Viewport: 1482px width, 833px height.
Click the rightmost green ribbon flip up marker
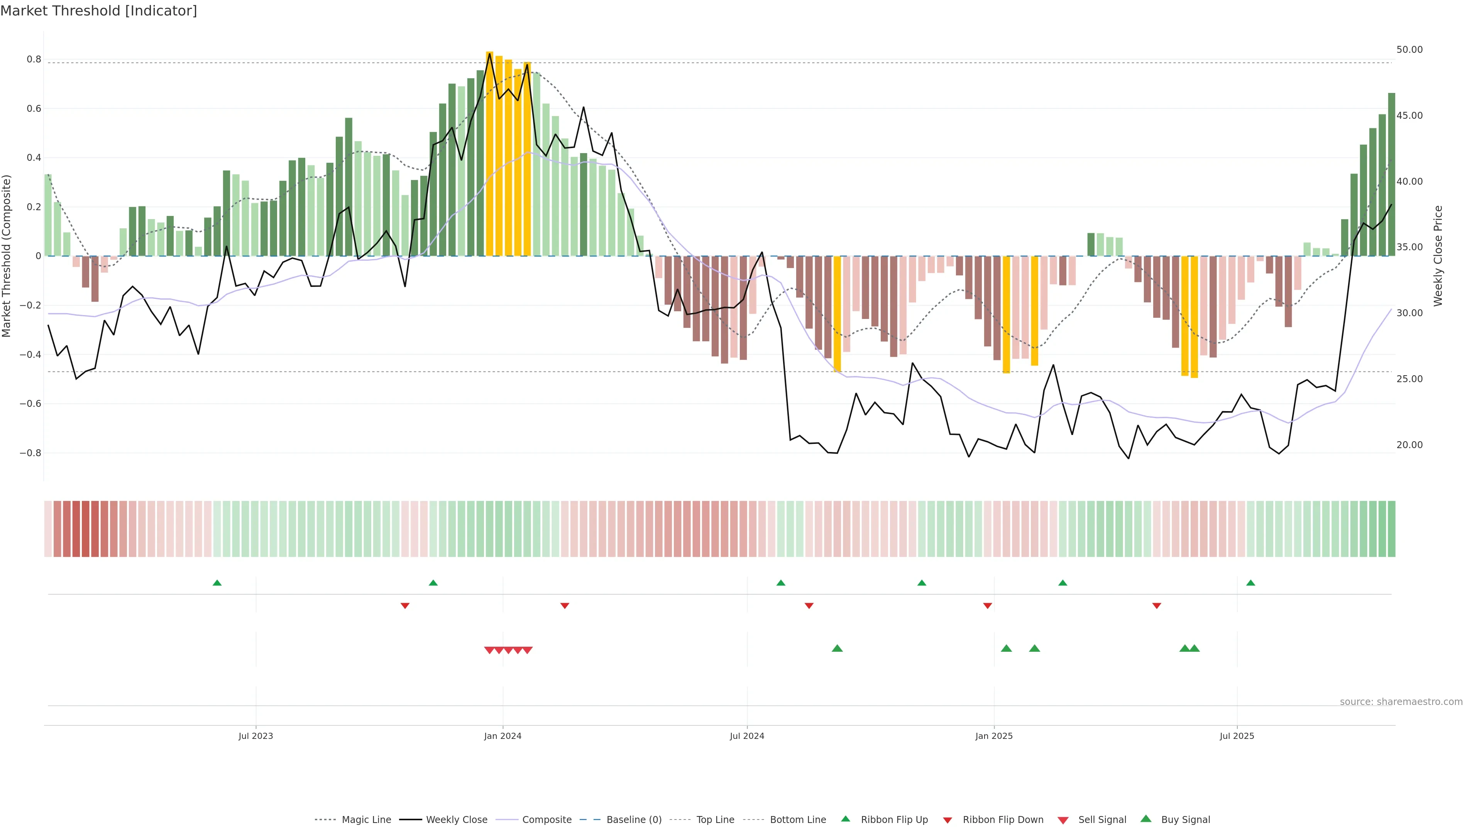1250,583
